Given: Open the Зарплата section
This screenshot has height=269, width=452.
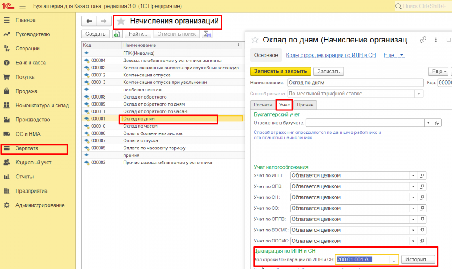Looking at the screenshot, I should pyautogui.click(x=27, y=148).
